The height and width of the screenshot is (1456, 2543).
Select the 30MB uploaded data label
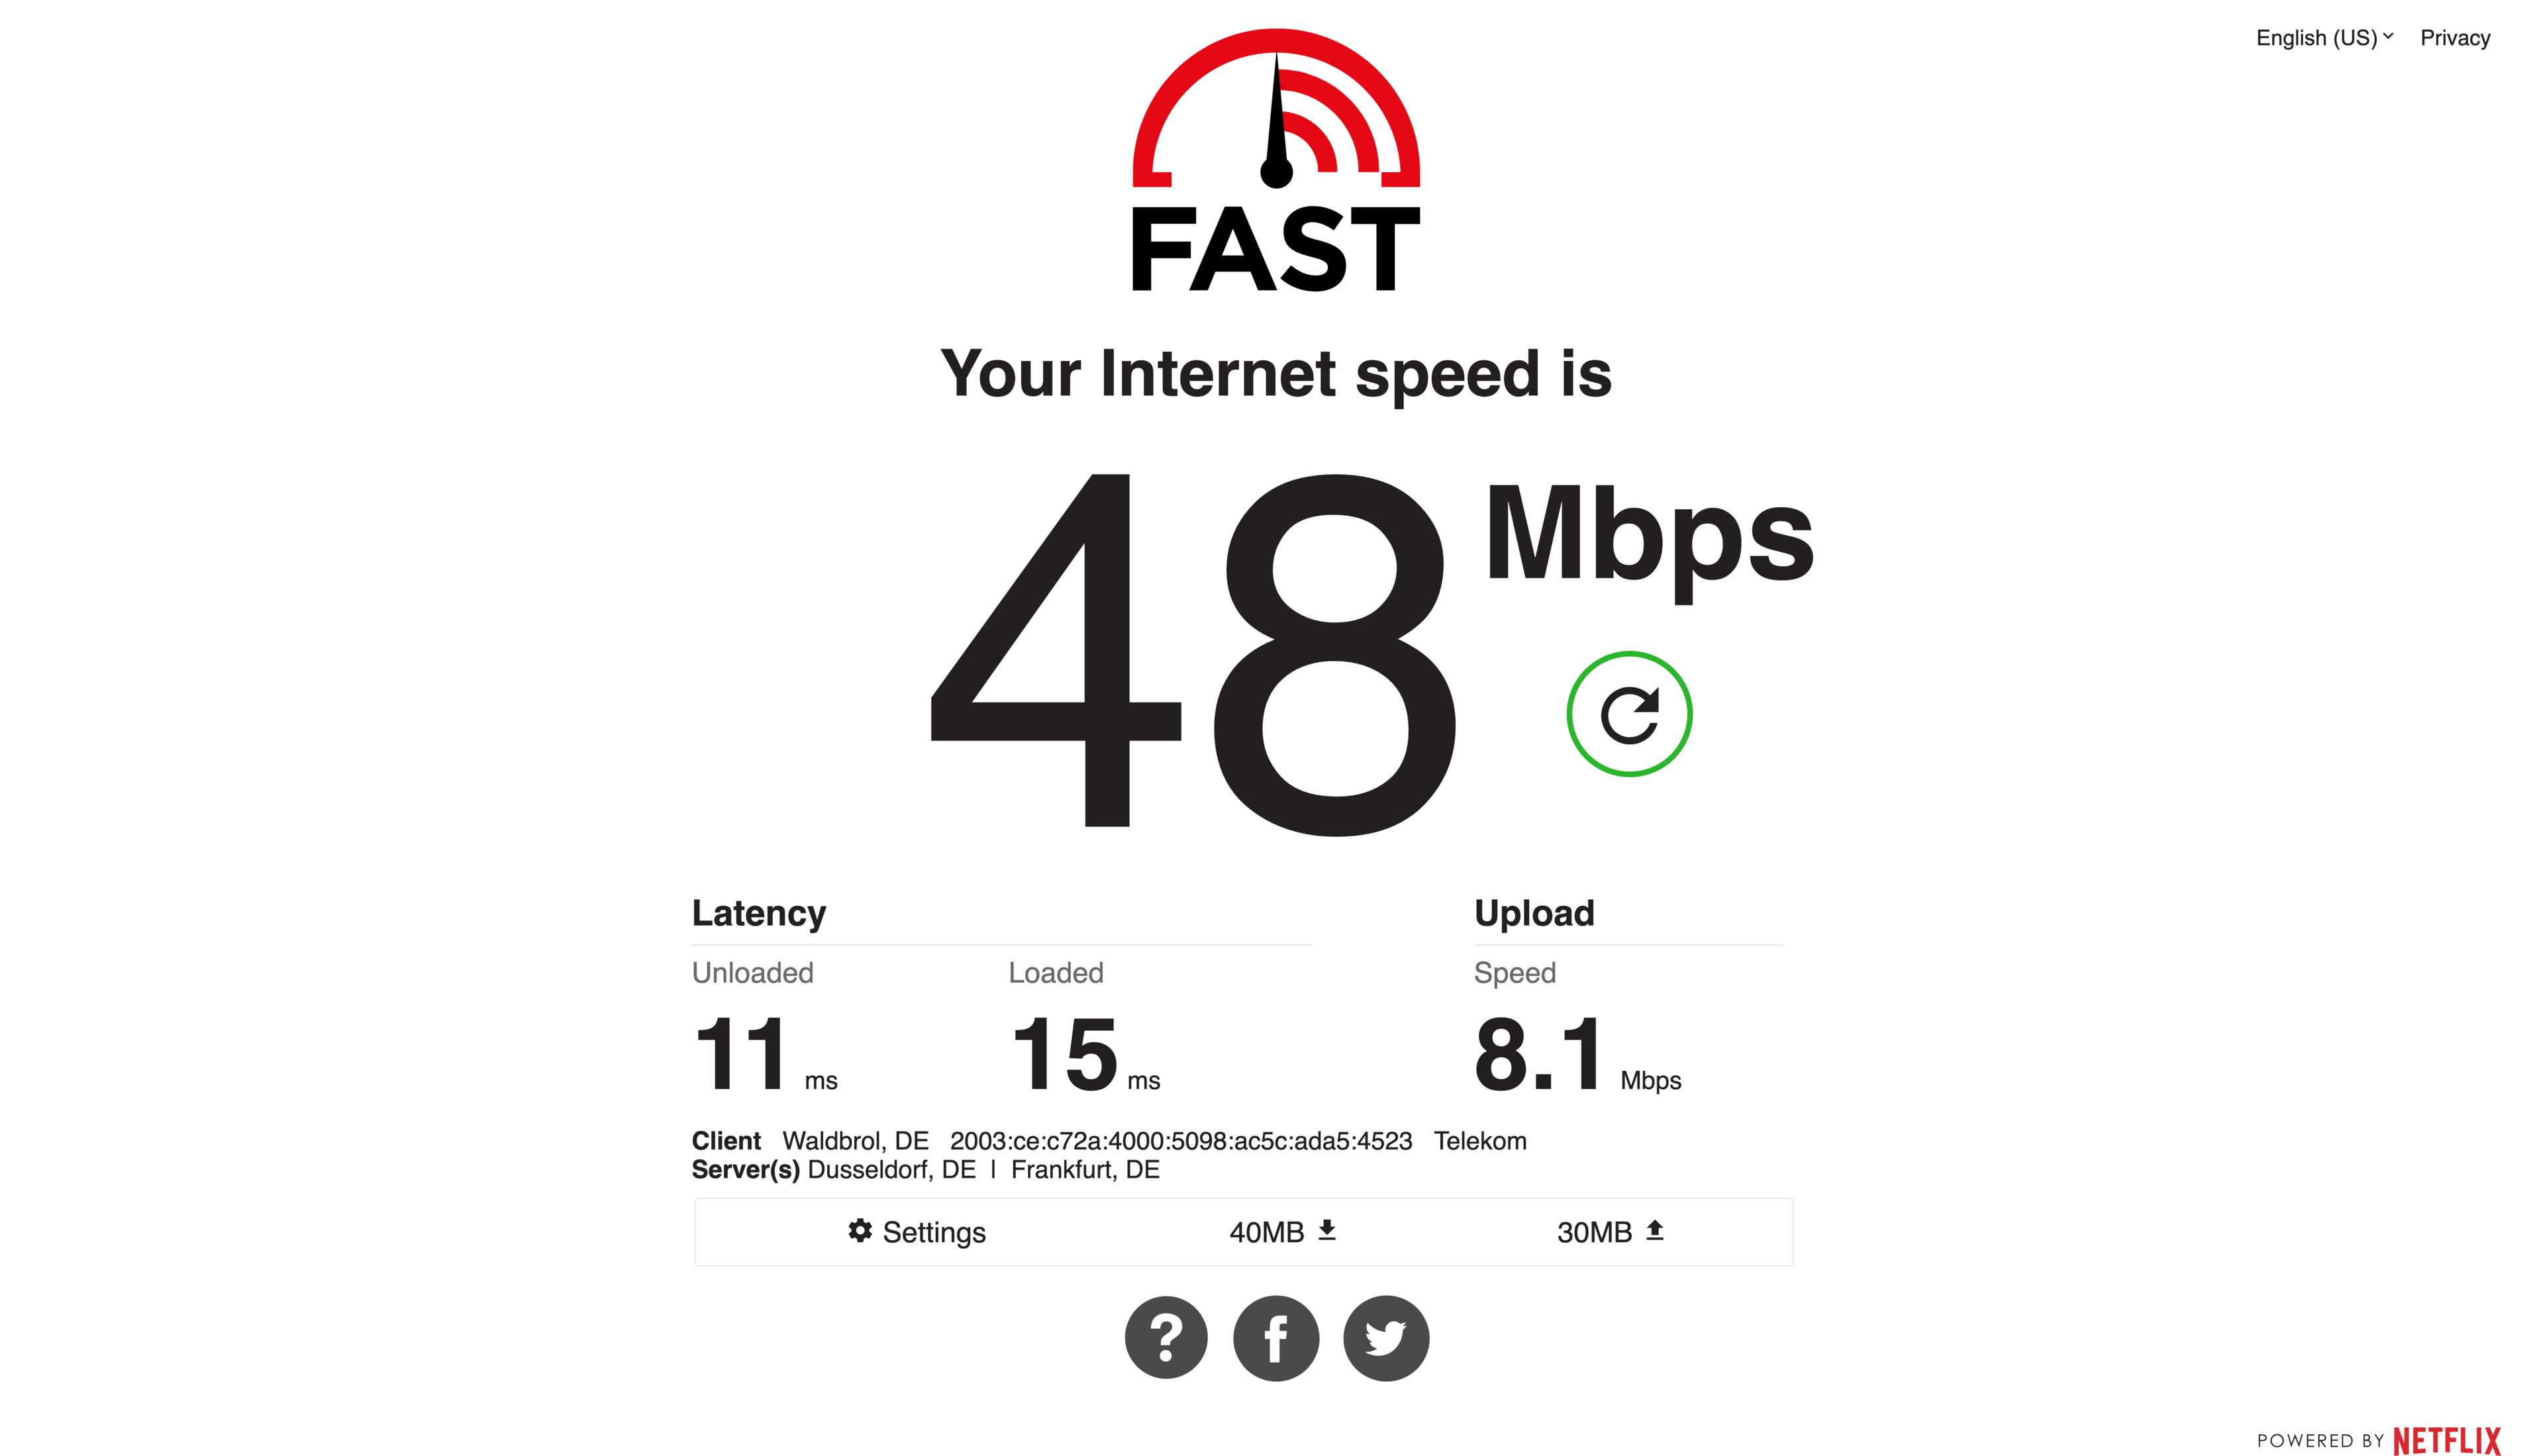pyautogui.click(x=1594, y=1232)
